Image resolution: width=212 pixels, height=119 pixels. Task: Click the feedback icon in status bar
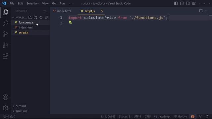tap(200, 116)
